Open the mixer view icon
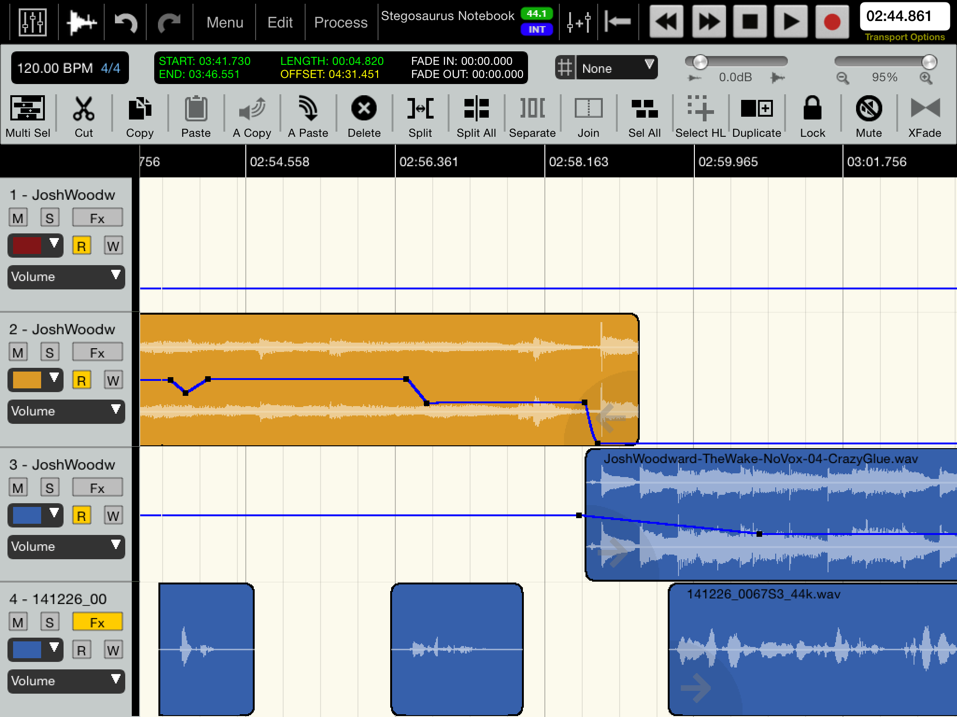 click(x=32, y=22)
